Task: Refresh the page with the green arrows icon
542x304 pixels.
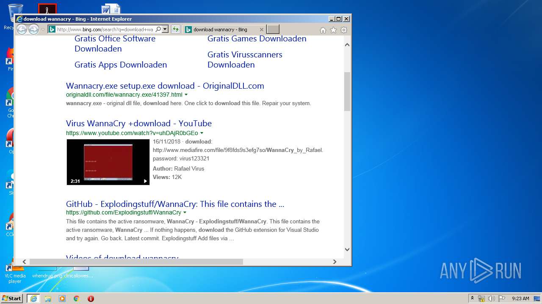Action: (175, 30)
